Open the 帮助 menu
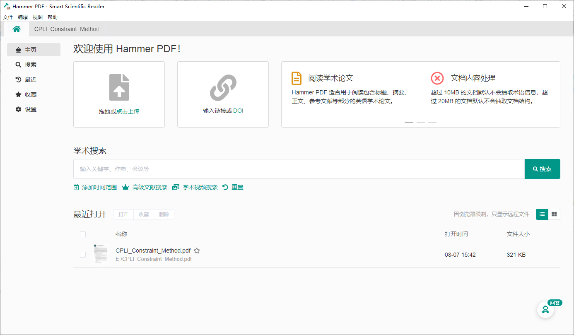The height and width of the screenshot is (335, 574). [53, 17]
